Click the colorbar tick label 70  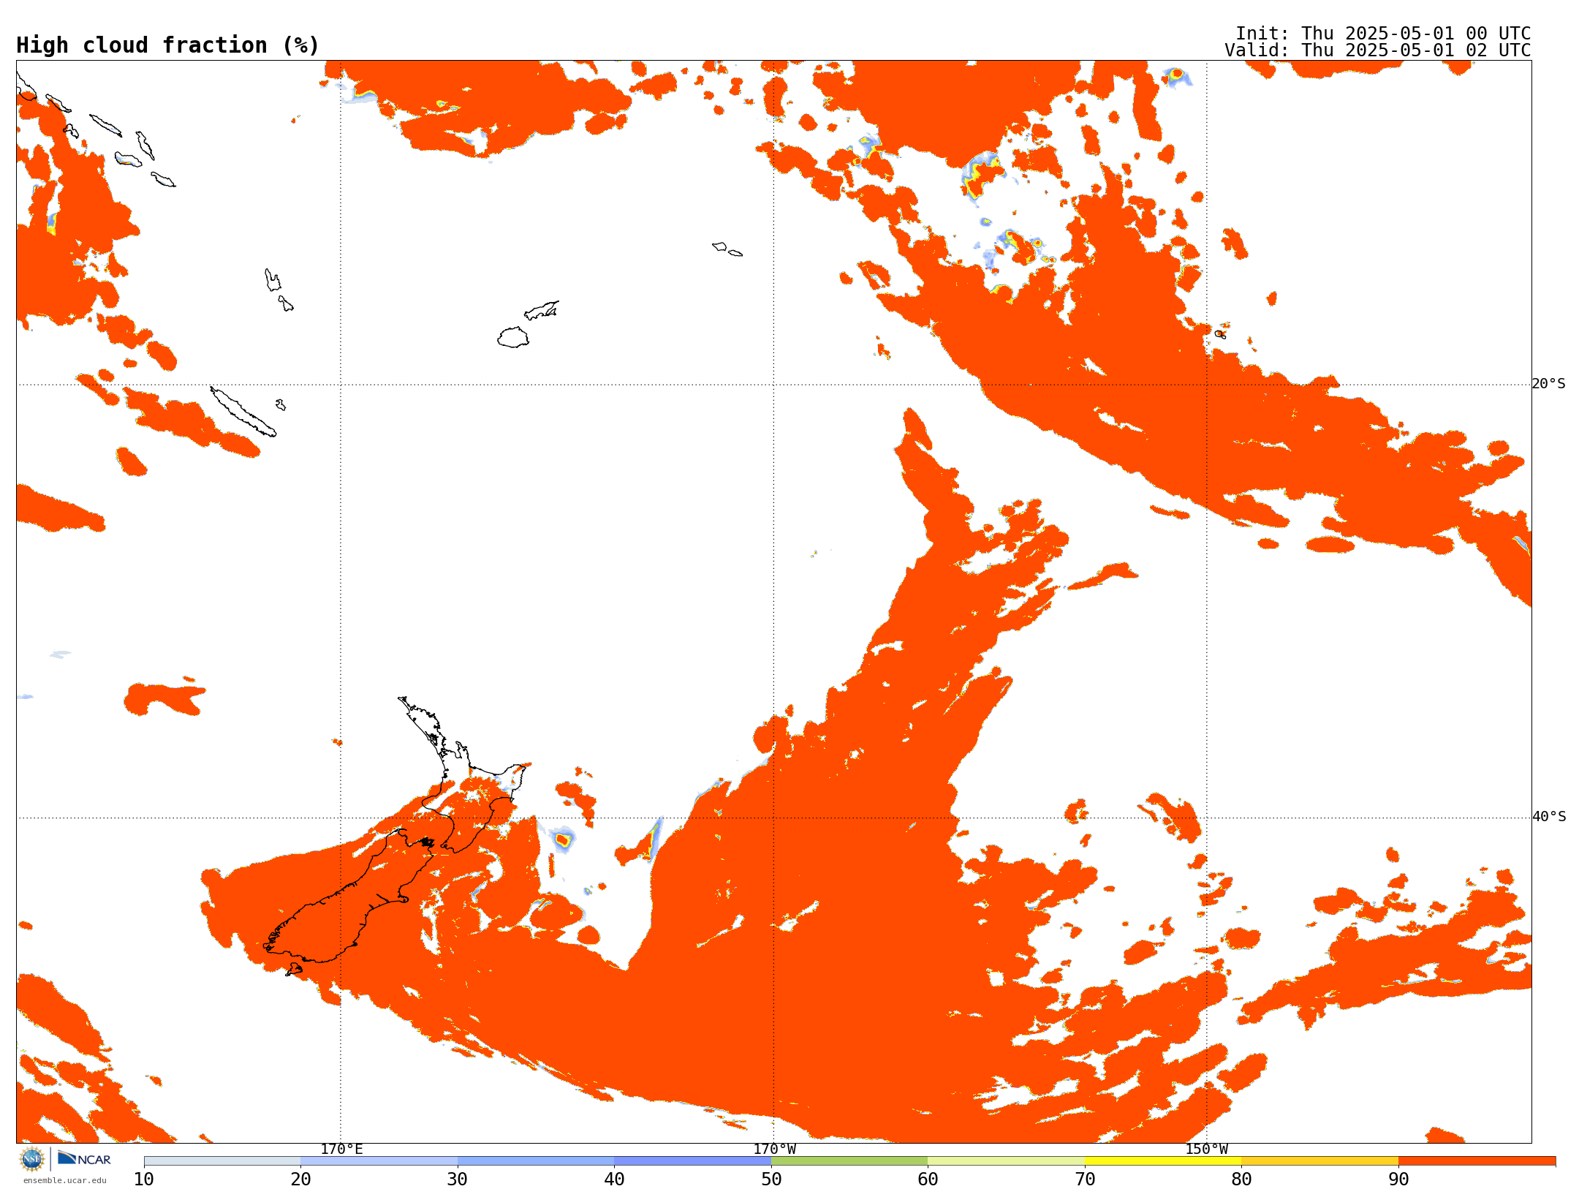click(1085, 1179)
